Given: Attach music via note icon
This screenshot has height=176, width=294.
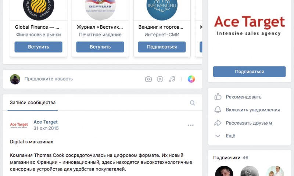Looking at the screenshot, I should click(x=172, y=79).
